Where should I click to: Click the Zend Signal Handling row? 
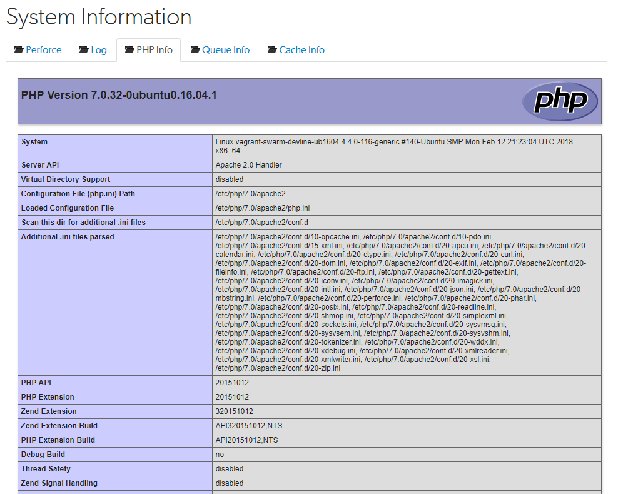[59, 483]
